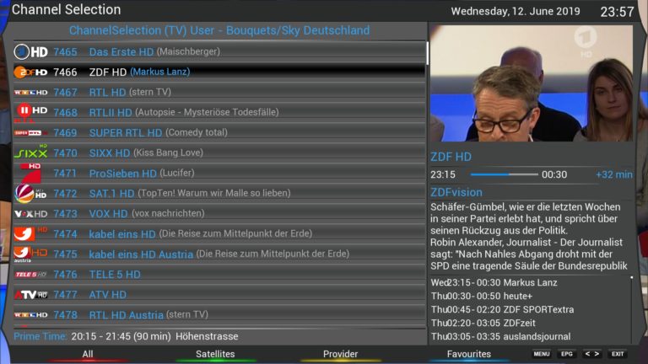The height and width of the screenshot is (364, 648).
Task: Click the ZDF HD channel logo
Action: click(x=30, y=72)
